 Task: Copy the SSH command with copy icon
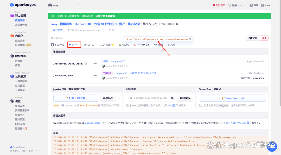point(172,98)
